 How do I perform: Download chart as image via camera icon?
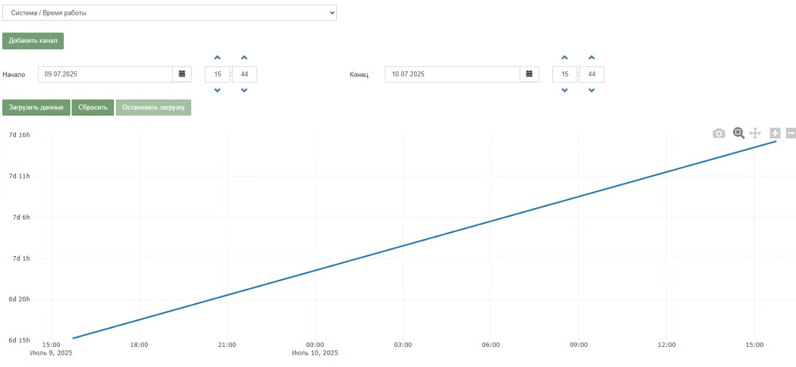[719, 133]
